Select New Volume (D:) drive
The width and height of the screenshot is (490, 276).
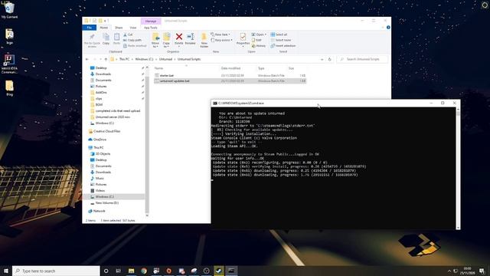(x=107, y=203)
